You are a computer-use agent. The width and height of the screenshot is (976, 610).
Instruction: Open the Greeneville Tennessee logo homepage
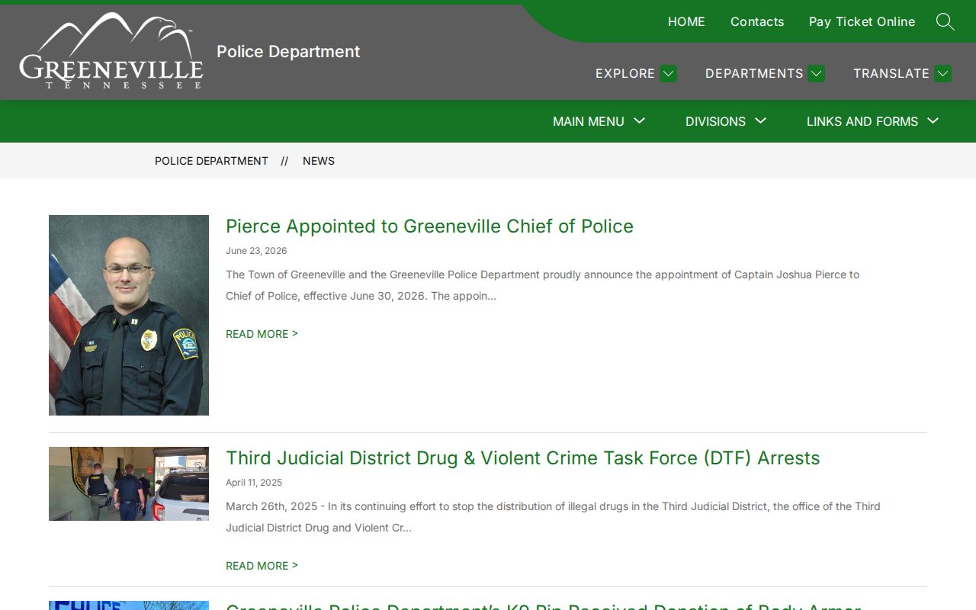tap(111, 50)
